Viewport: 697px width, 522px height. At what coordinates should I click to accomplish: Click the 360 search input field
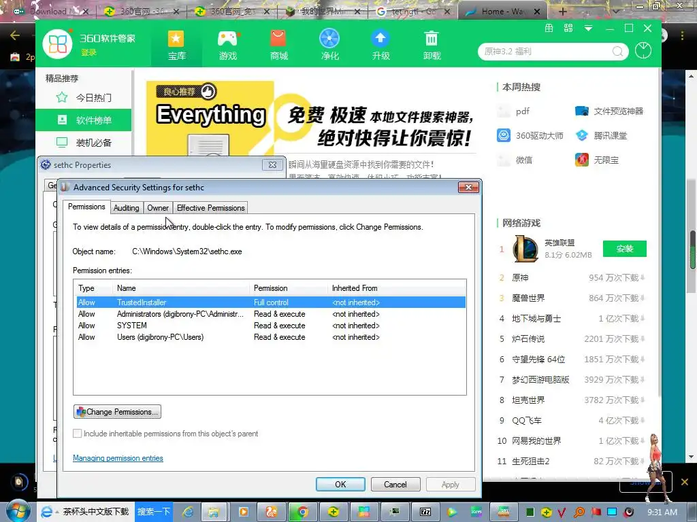546,52
